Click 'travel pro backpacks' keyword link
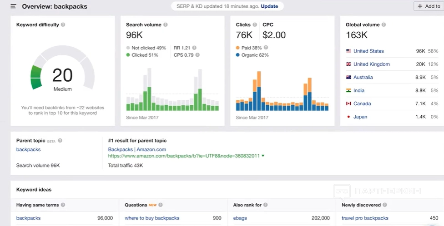The height and width of the screenshot is (226, 444). point(365,218)
